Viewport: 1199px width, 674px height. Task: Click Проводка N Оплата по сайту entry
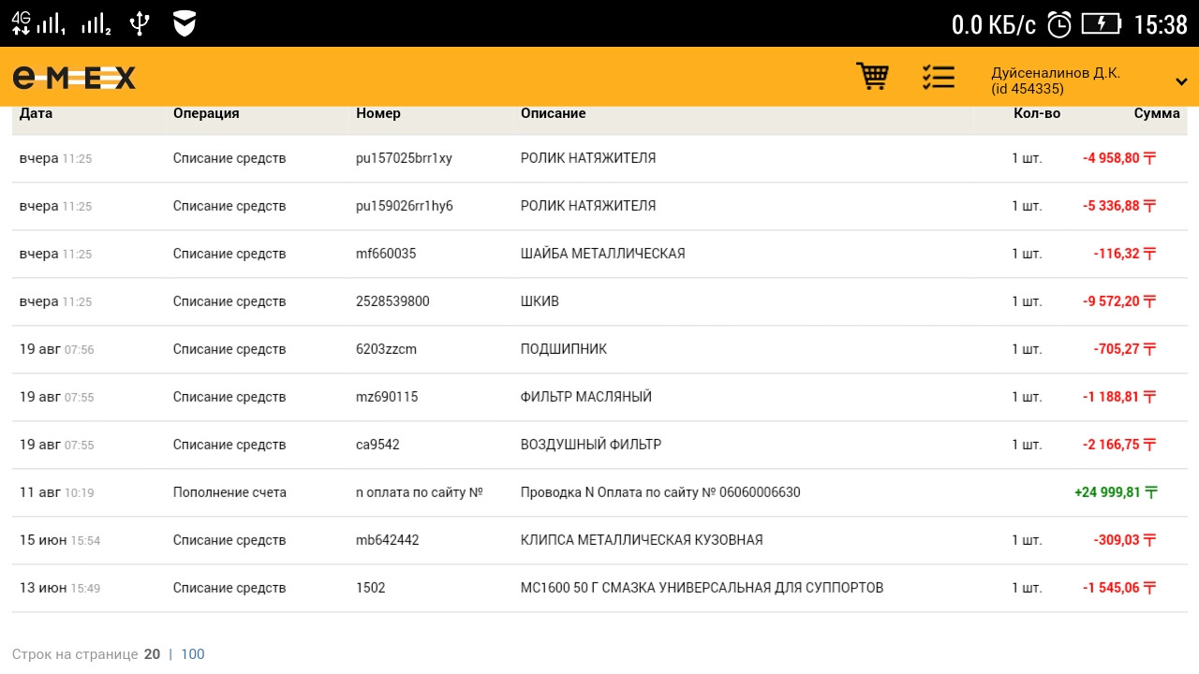tap(660, 492)
